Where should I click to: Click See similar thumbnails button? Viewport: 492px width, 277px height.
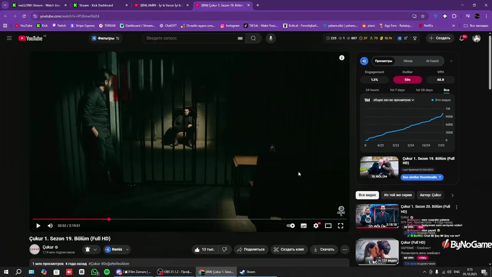click(x=422, y=177)
